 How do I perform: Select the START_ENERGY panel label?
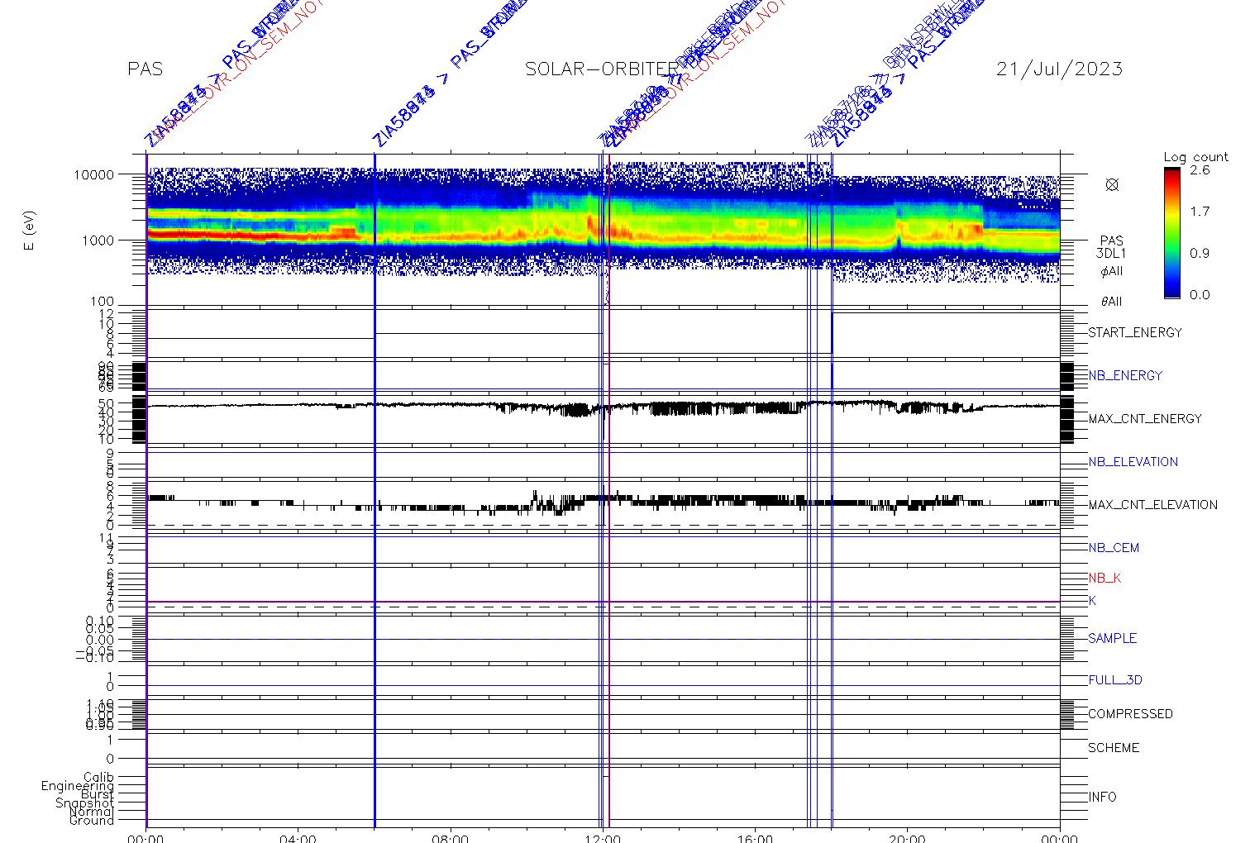[x=1135, y=333]
